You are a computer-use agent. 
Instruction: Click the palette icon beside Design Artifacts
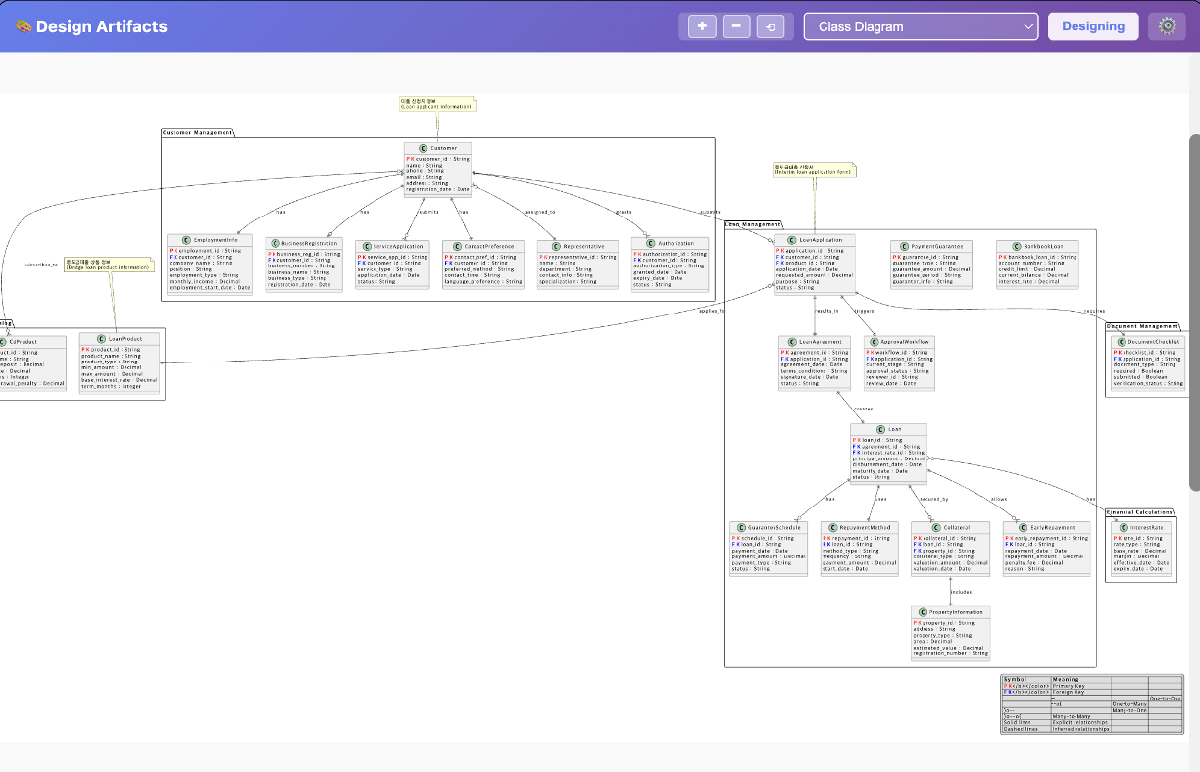pos(23,26)
